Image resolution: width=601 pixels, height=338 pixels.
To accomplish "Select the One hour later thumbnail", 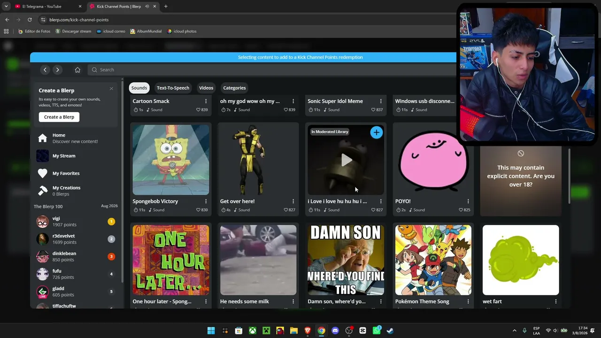I will [171, 260].
